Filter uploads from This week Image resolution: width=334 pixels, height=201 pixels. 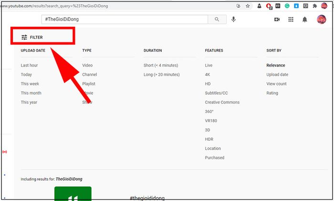pyautogui.click(x=30, y=84)
